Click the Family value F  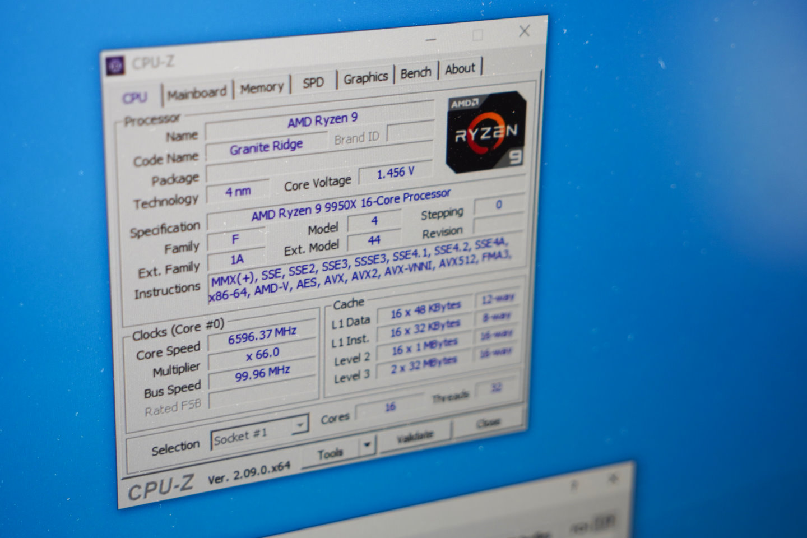pos(235,239)
